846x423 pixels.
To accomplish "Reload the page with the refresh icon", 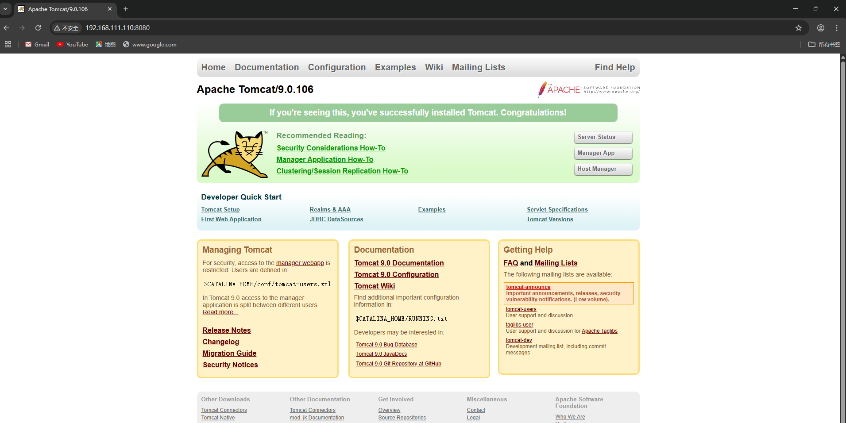I will [38, 28].
